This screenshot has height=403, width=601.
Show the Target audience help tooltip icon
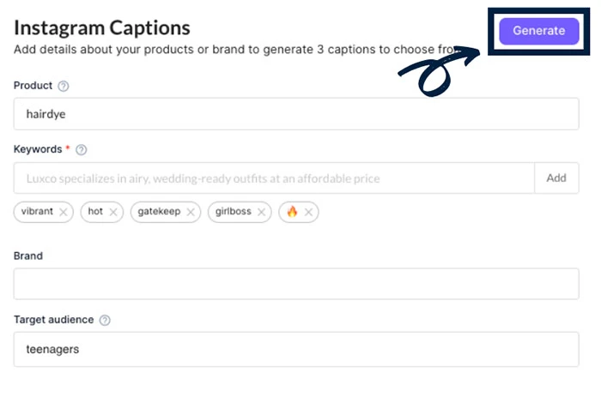[105, 320]
